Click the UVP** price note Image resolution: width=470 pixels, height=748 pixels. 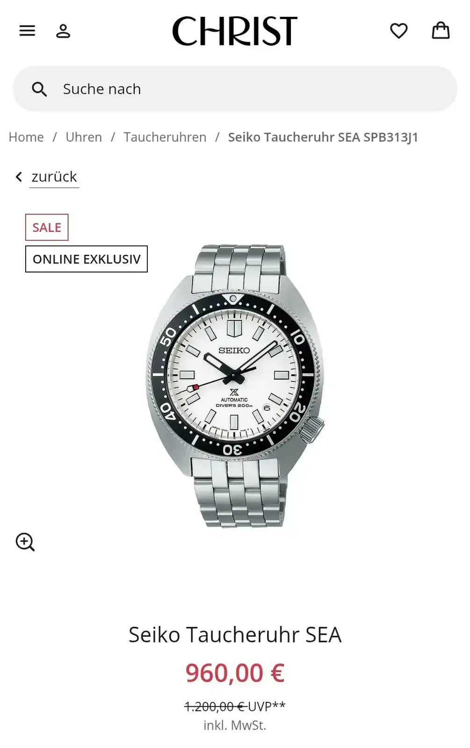(x=267, y=706)
